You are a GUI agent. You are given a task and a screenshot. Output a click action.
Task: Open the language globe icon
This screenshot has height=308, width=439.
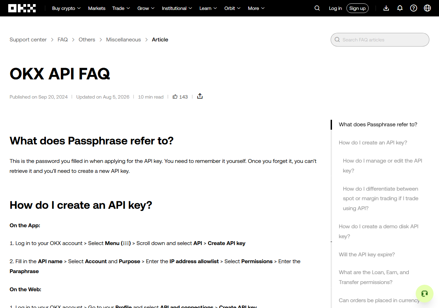click(x=427, y=8)
